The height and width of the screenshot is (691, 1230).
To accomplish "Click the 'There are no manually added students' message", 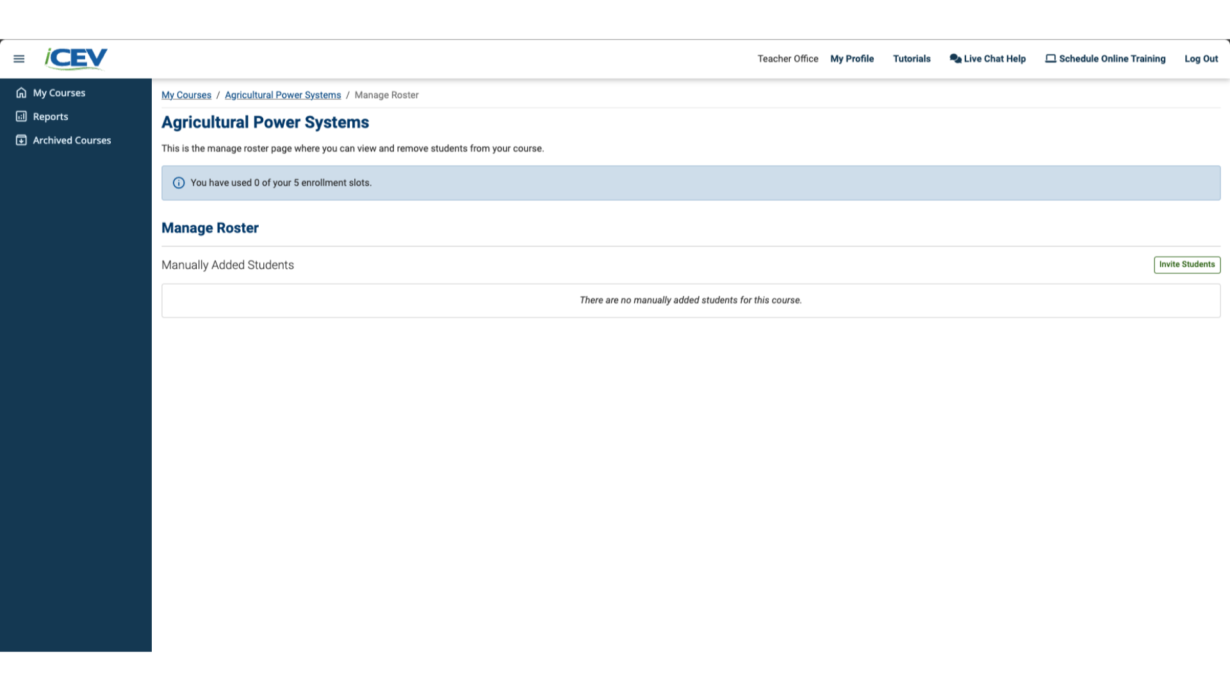I will 691,300.
